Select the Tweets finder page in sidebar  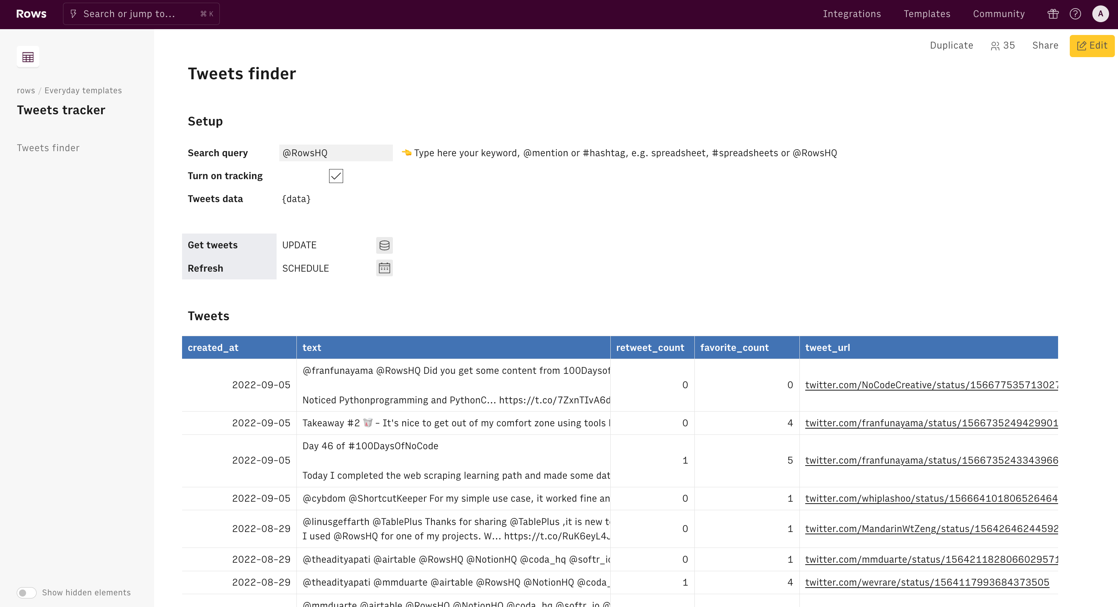pos(48,148)
